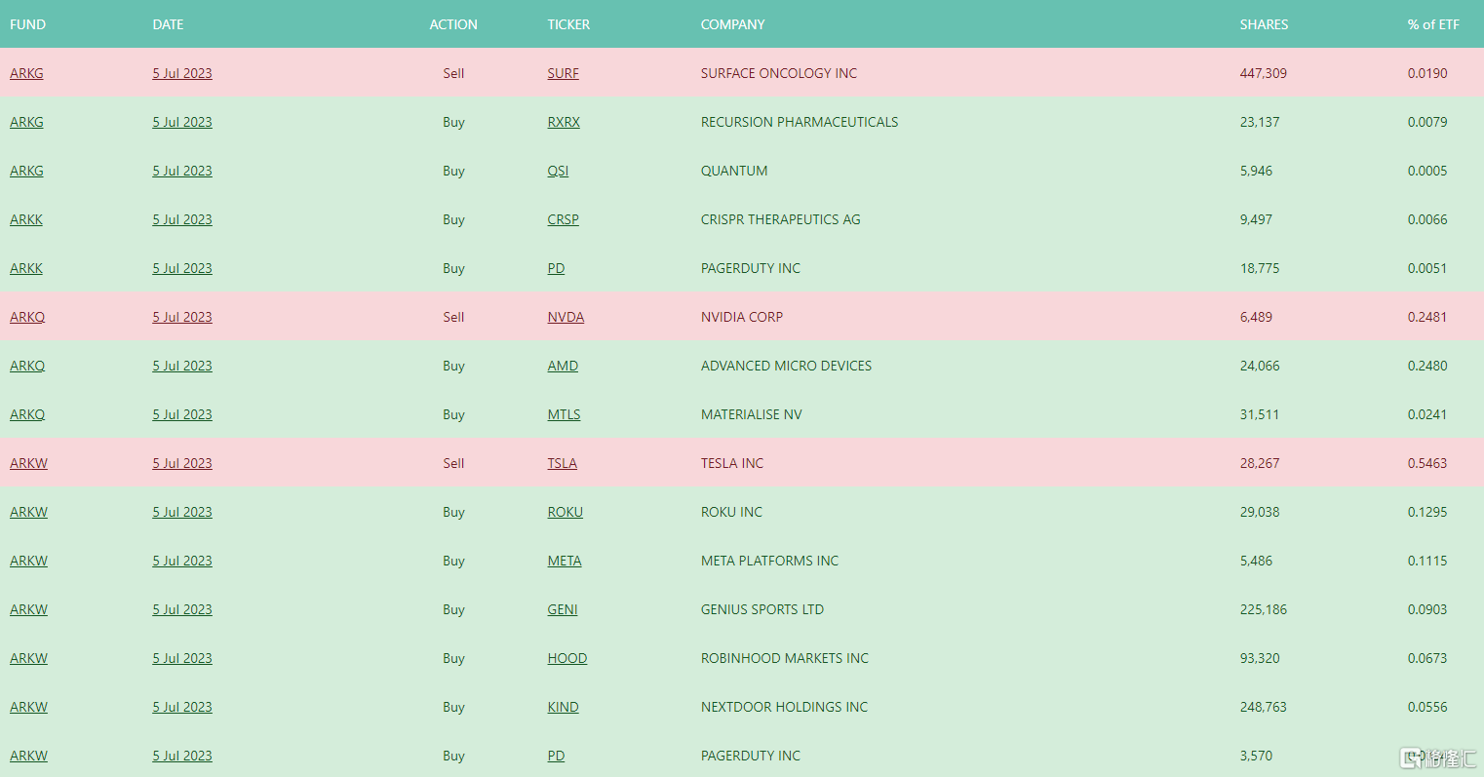Select the 0.5463 percent of ETF value
Viewport: 1484px width, 777px height.
click(1427, 463)
